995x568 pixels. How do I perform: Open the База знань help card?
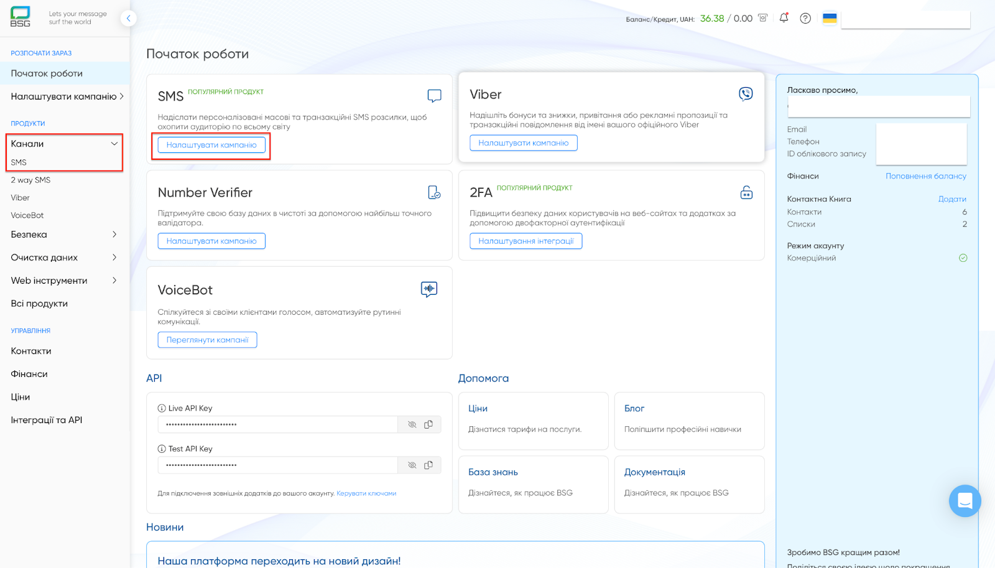[533, 485]
